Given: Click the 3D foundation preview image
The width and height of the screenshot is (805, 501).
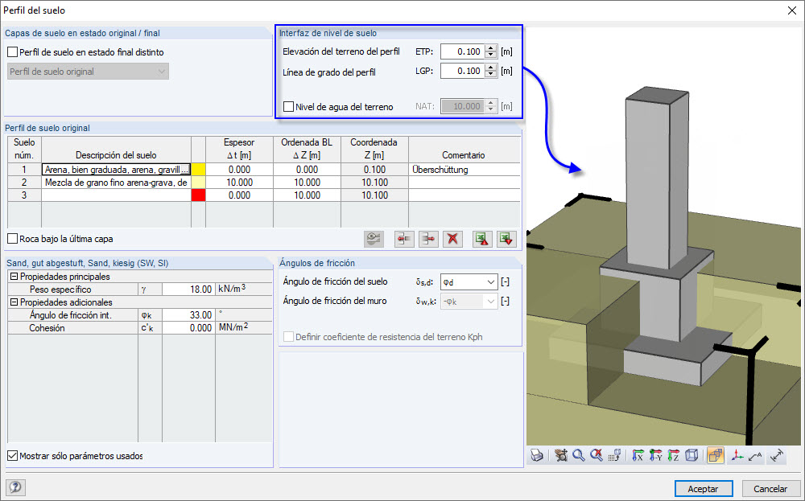Looking at the screenshot, I should pyautogui.click(x=664, y=236).
